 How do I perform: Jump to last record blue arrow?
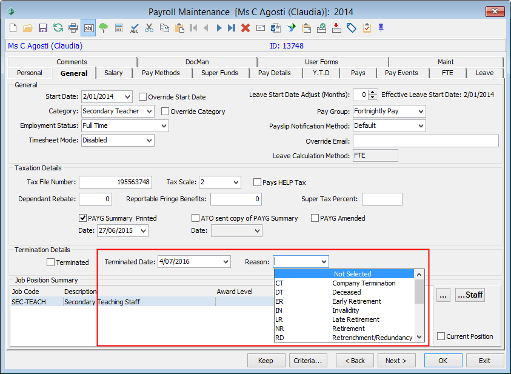pyautogui.click(x=232, y=28)
